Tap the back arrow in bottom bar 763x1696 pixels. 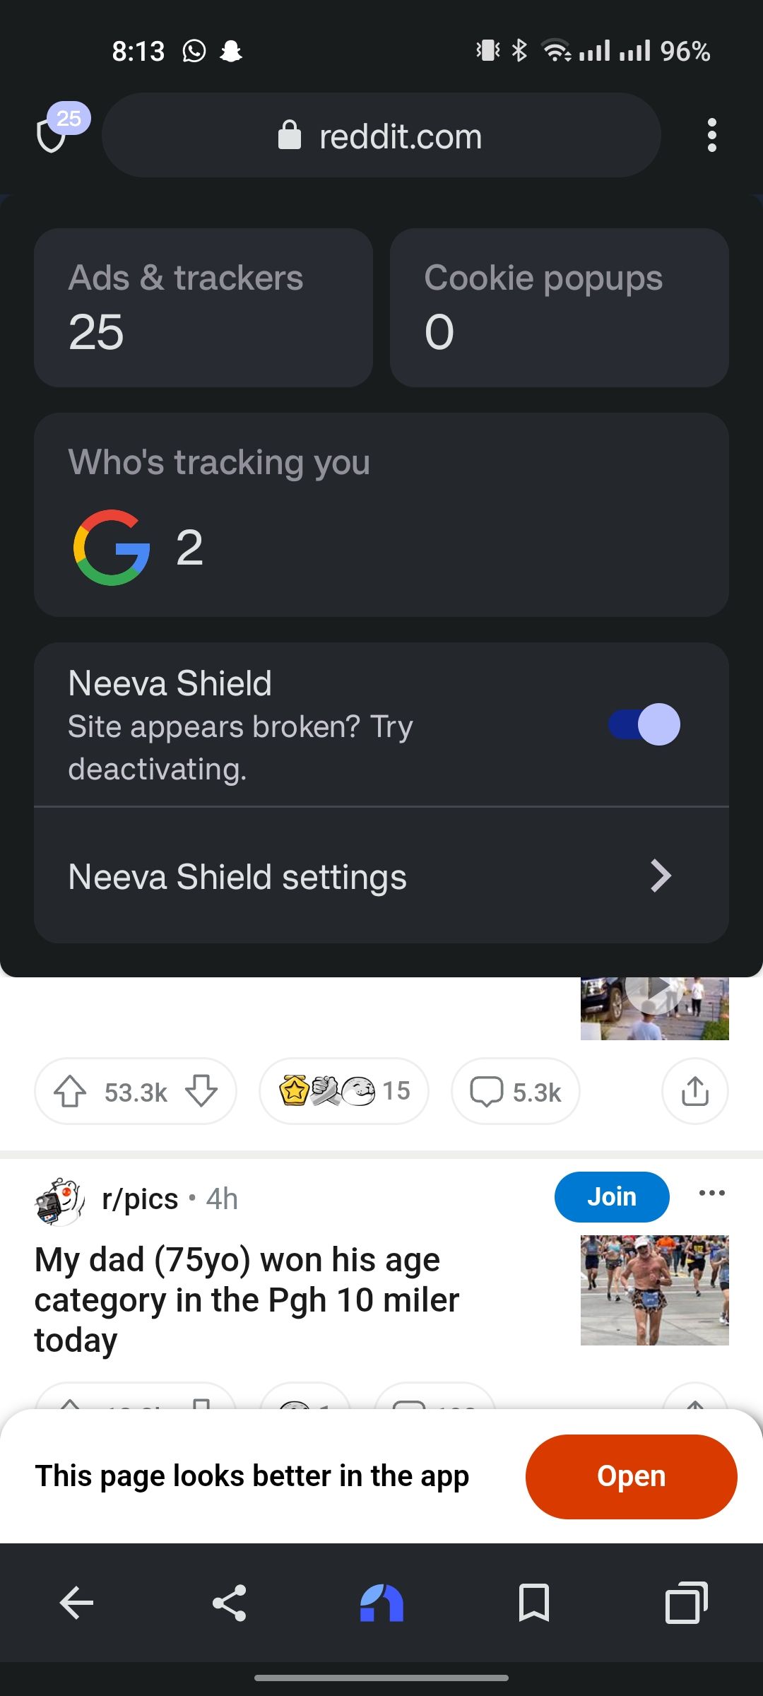pos(76,1602)
